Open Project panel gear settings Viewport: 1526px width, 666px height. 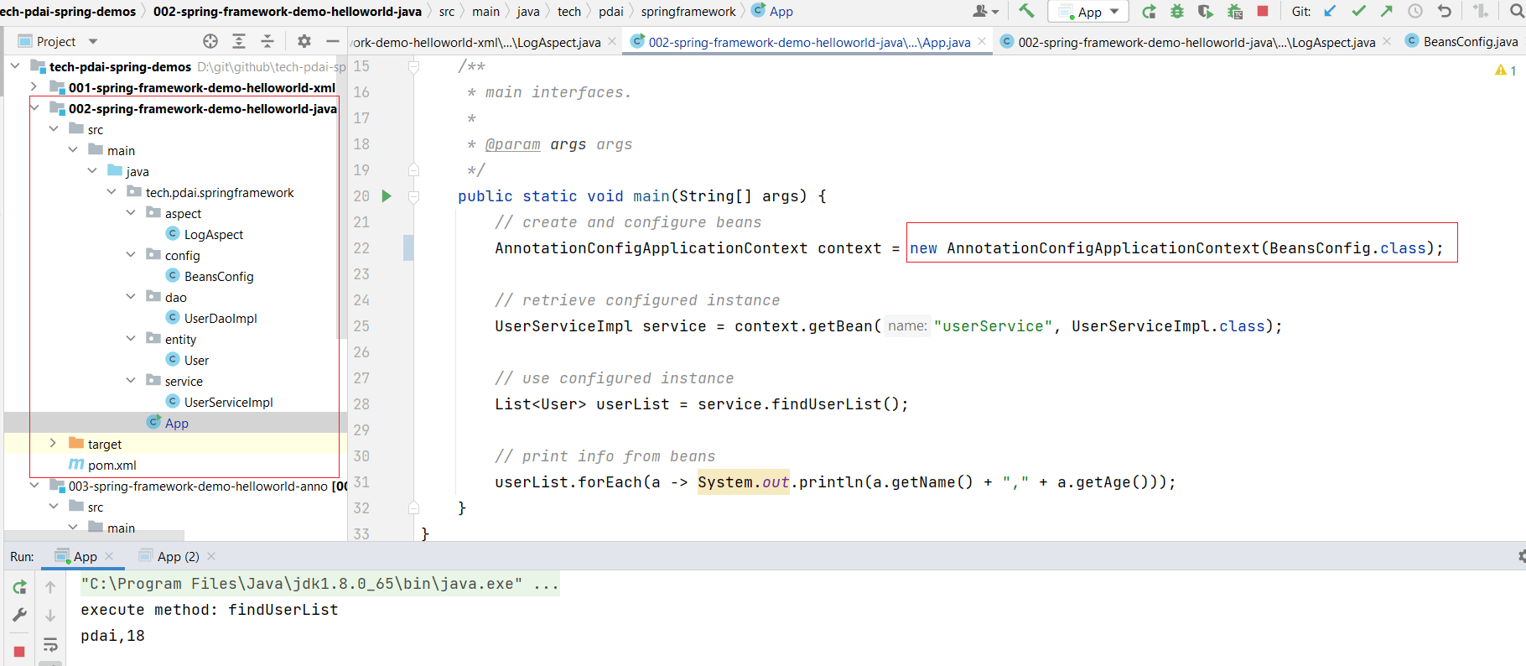tap(304, 41)
